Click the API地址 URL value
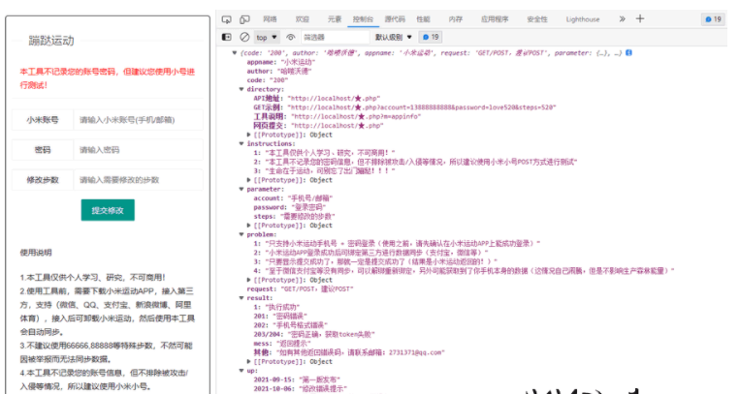The height and width of the screenshot is (394, 740). tap(335, 99)
